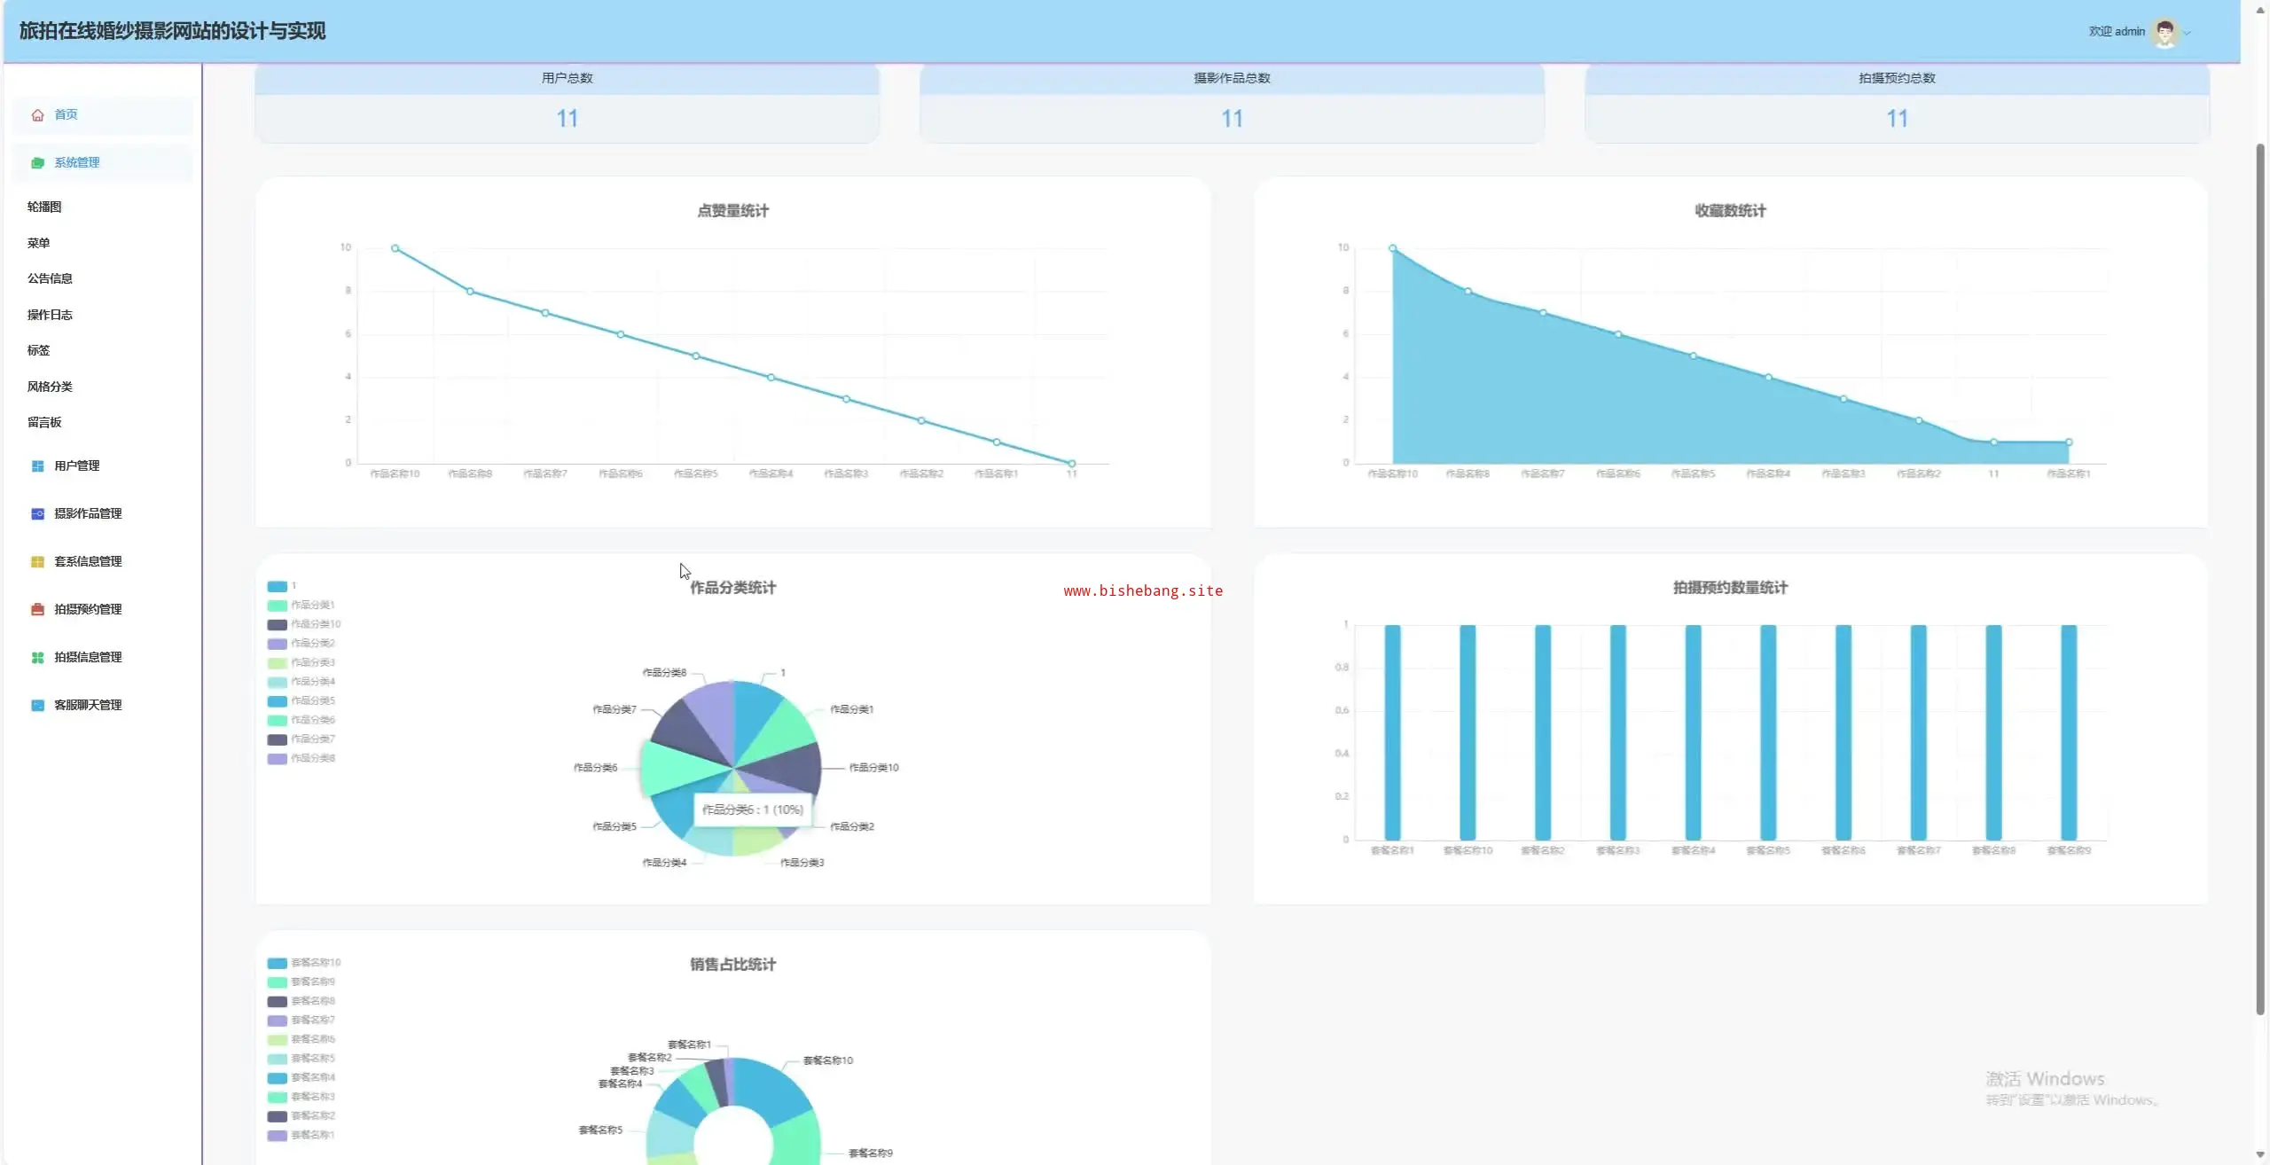
Task: Go to the 公告信息 page
Action: pos(50,278)
